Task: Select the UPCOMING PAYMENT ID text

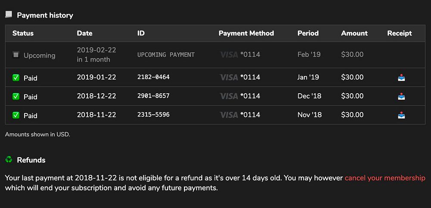Action: click(166, 55)
